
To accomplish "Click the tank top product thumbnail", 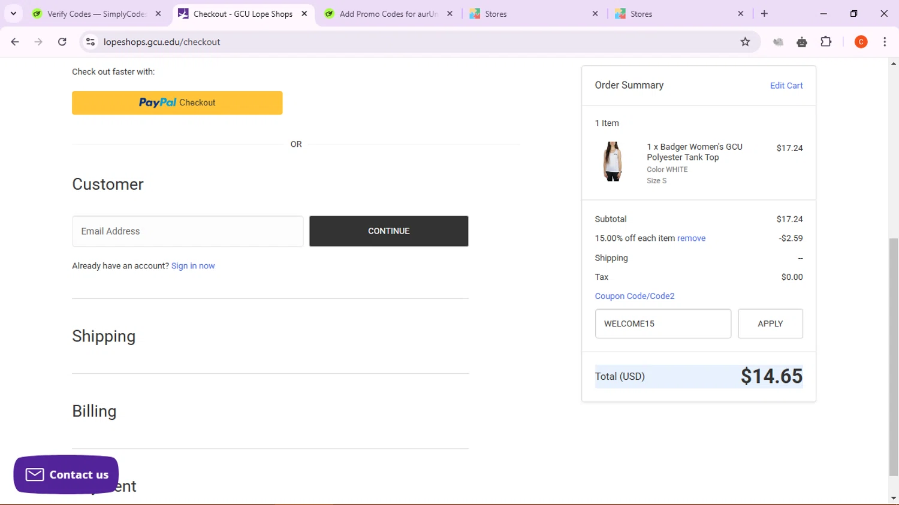I will [613, 162].
